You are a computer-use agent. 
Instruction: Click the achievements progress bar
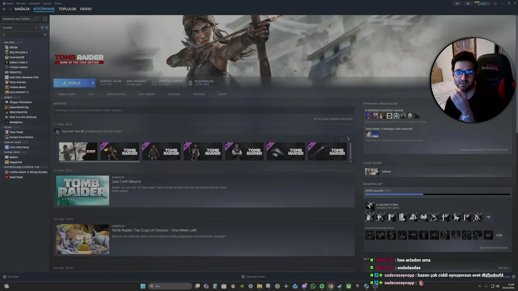click(437, 194)
